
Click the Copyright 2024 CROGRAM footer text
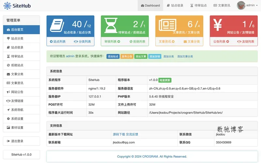point(152,156)
